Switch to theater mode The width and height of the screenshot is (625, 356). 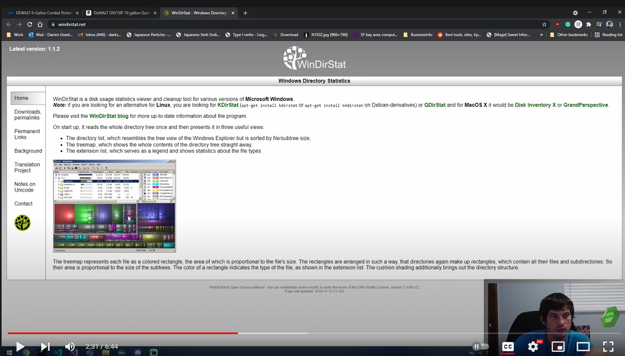click(583, 347)
